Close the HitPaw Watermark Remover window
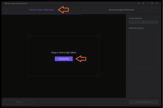Screen dimensions: 163x108 tap(156, 3)
